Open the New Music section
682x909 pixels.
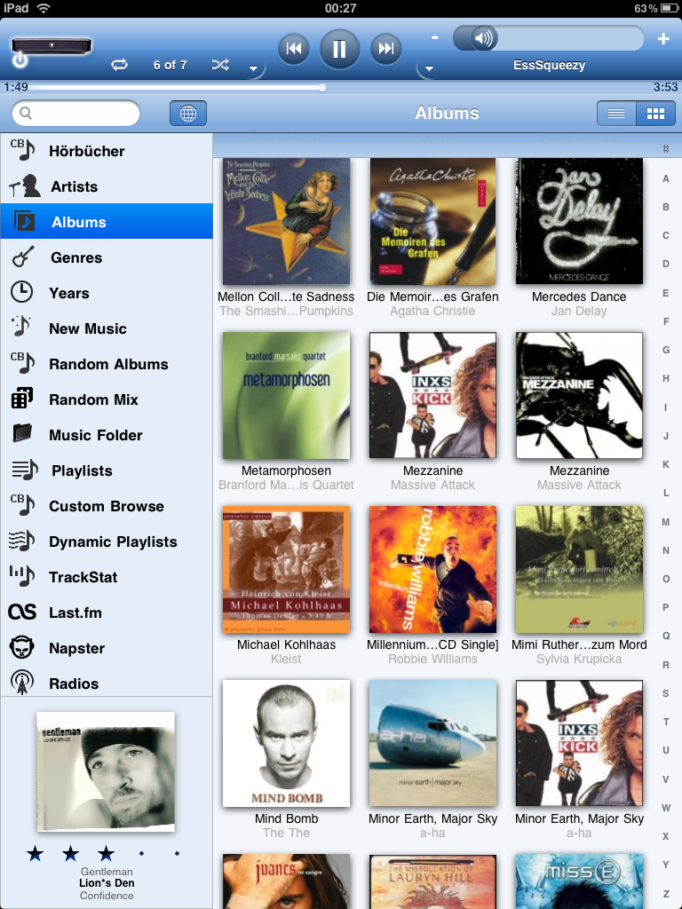pos(107,328)
